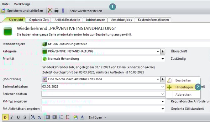Toggle italic formatting
This screenshot has height=122, width=210.
(12, 117)
